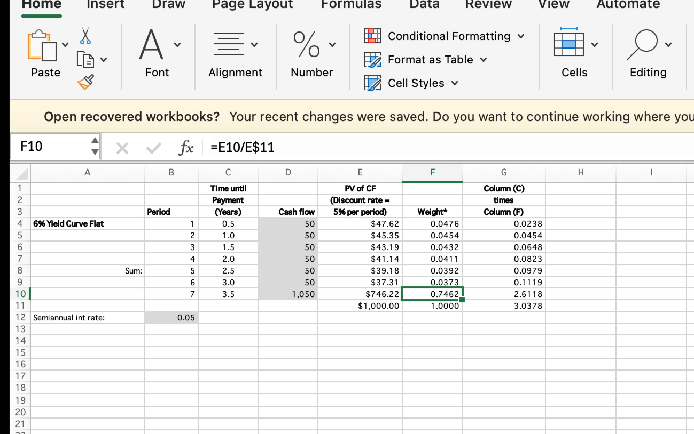Viewport: 694px width, 434px height.
Task: Click the 'Semiannual int rate:' cell
Action: click(87, 317)
